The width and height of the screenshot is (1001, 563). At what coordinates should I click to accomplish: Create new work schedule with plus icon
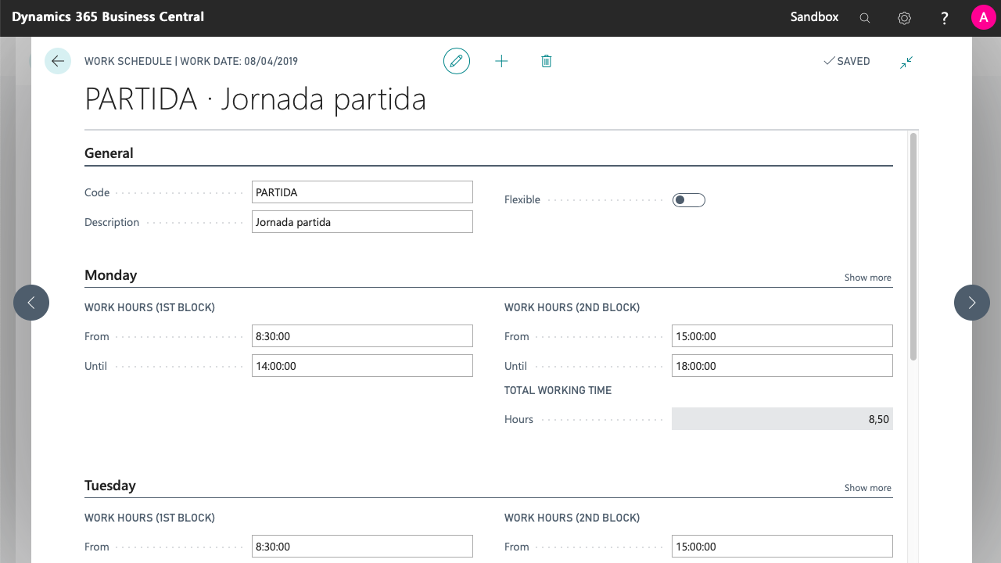(501, 61)
